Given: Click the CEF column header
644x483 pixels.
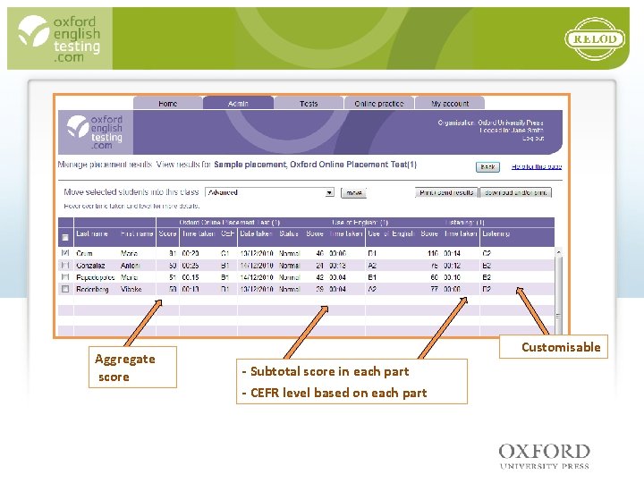Looking at the screenshot, I should click(x=227, y=233).
